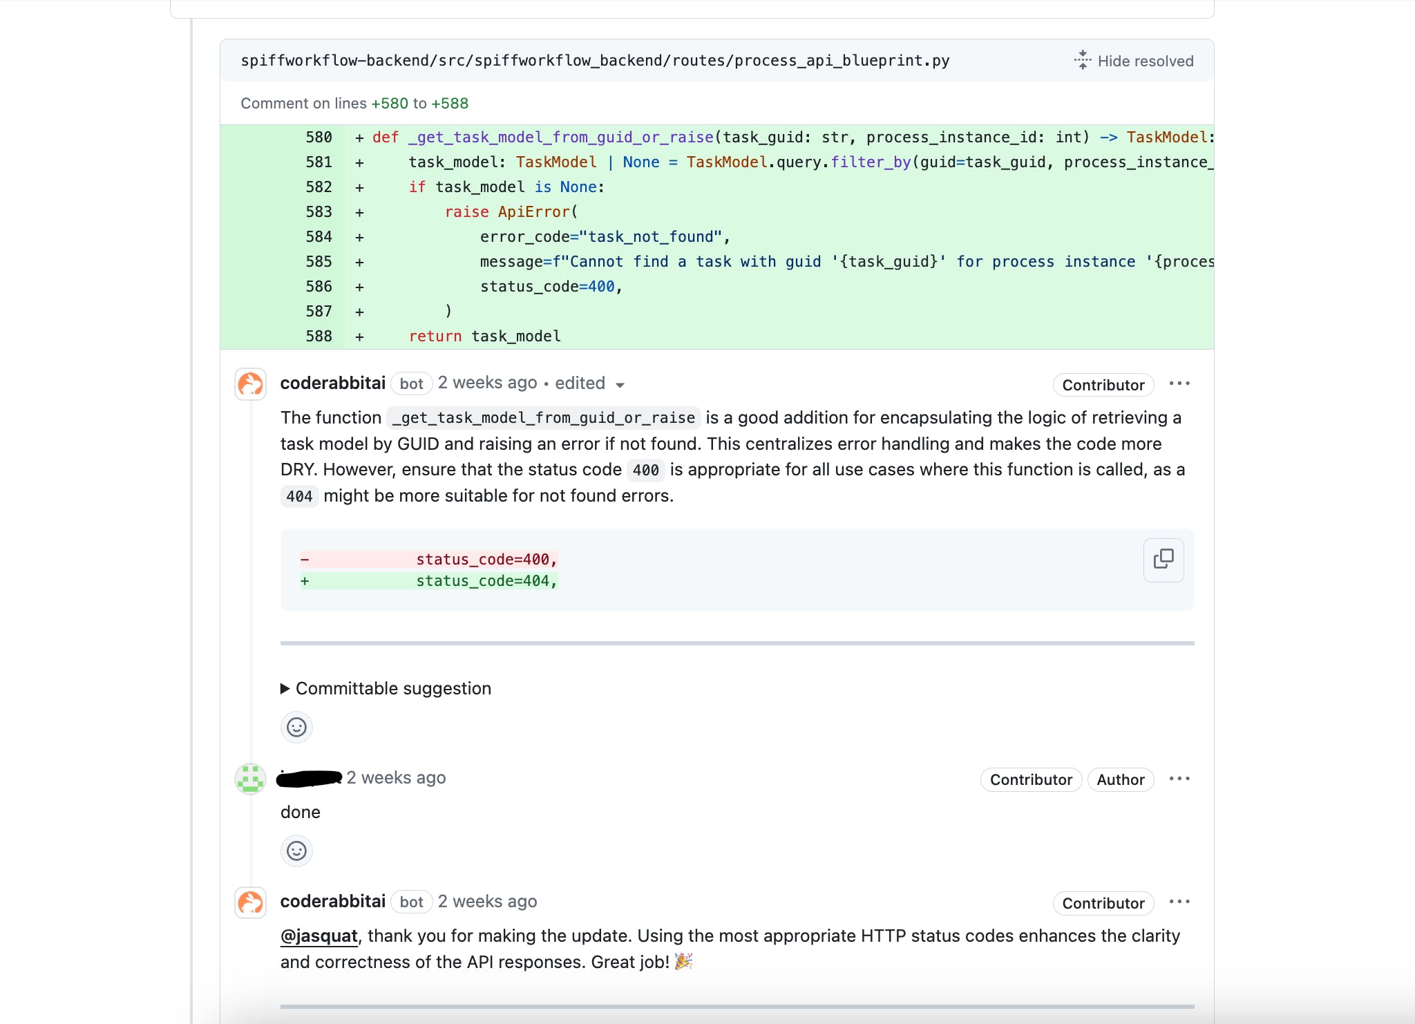Expand the Committable suggestion section
1415x1024 pixels.
click(386, 688)
